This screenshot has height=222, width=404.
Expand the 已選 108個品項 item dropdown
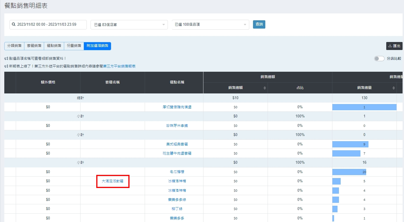[x=210, y=25]
